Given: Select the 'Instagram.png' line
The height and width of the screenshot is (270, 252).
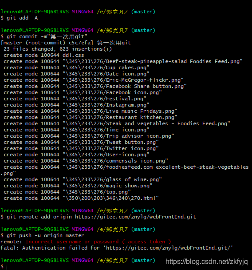Looking at the screenshot, I should tap(76, 105).
